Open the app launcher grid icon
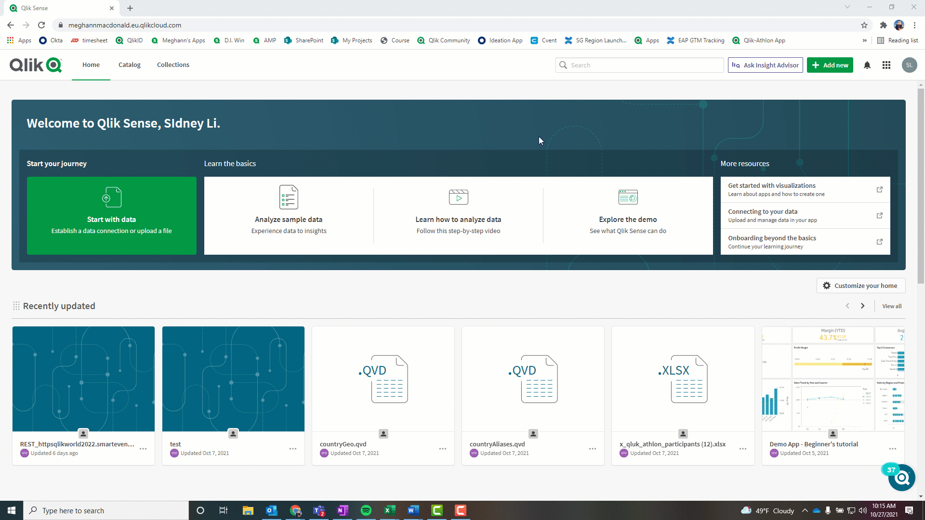 886,65
